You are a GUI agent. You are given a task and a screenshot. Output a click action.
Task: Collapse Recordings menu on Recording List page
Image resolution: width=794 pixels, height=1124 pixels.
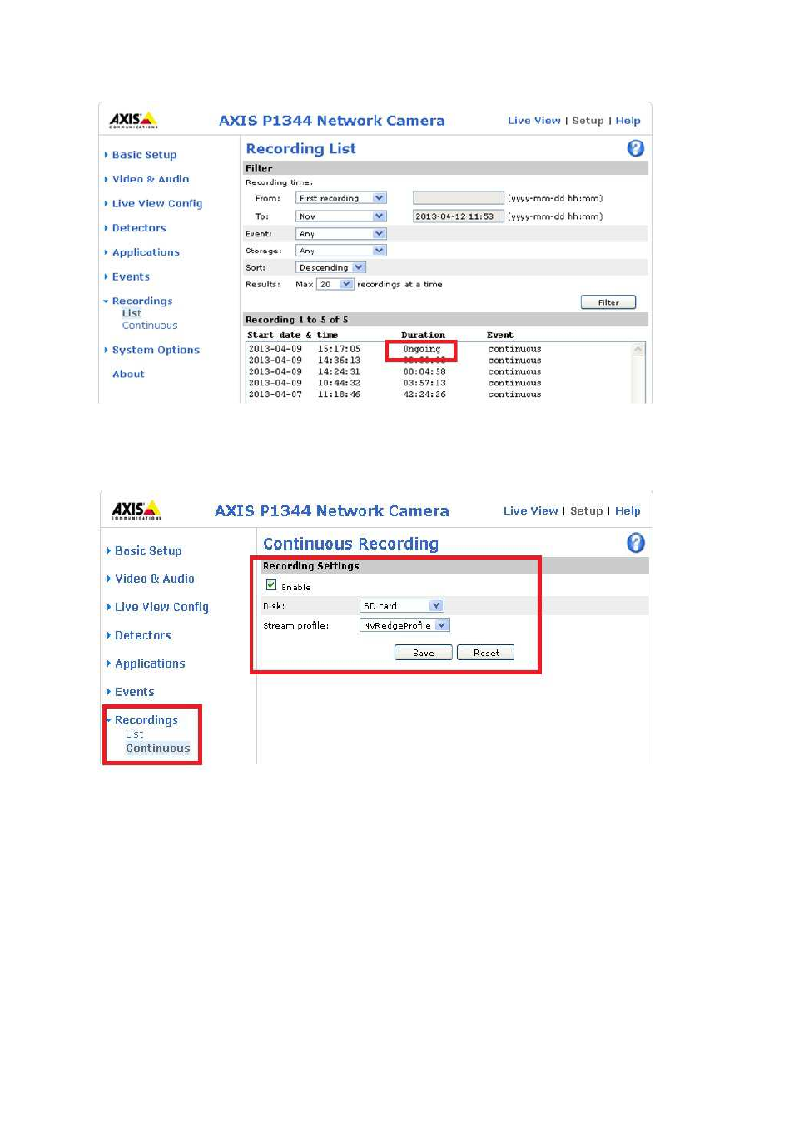141,301
